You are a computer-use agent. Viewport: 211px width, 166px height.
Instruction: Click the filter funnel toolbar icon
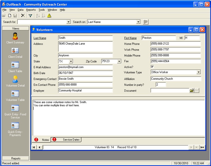tap(30, 16)
